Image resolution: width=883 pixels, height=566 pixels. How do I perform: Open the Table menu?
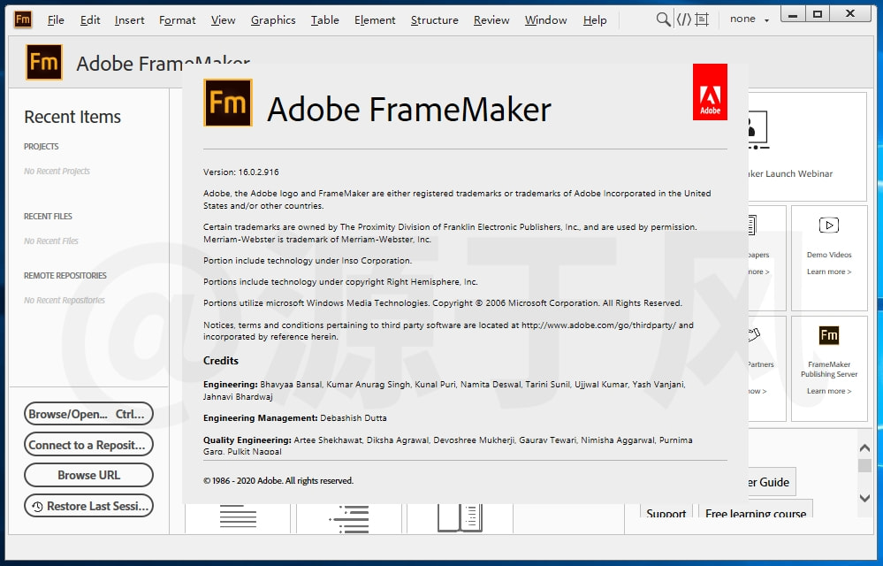[325, 20]
